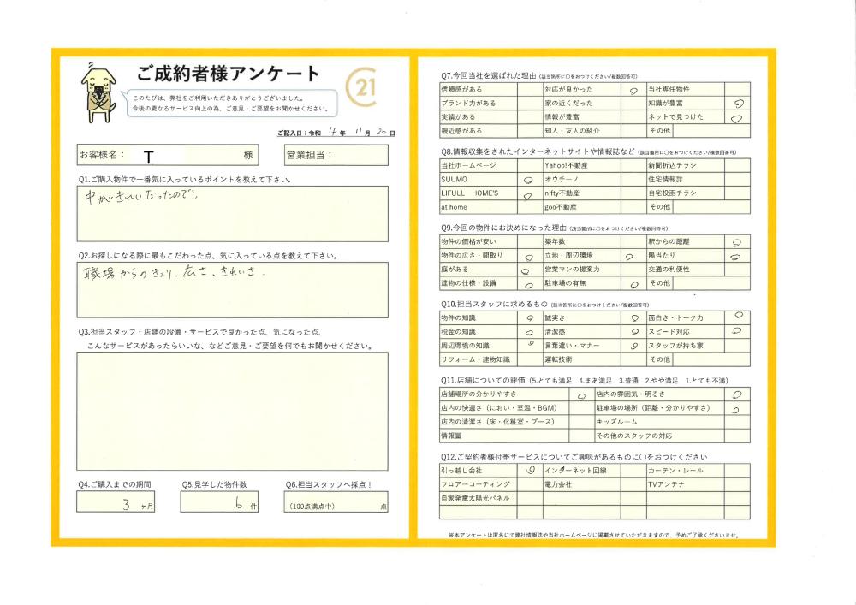Click the circled box for 引っ越し会社
856x605 pixels.
(x=530, y=471)
